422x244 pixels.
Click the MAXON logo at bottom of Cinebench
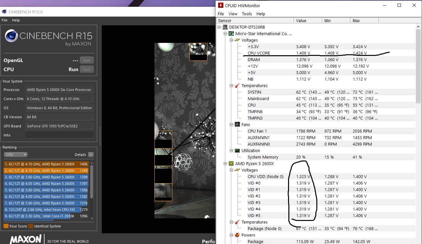(25, 240)
